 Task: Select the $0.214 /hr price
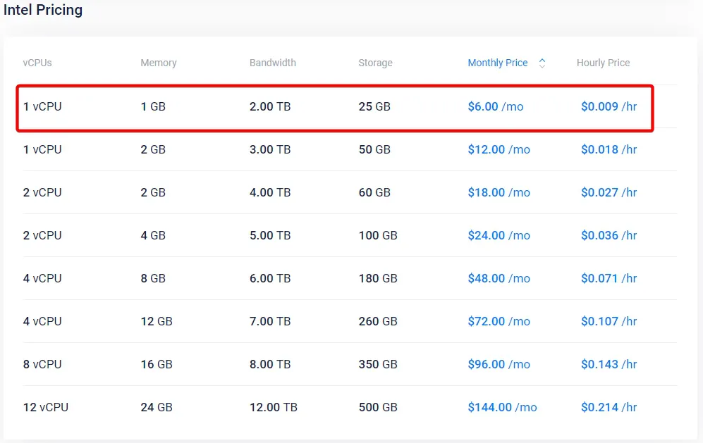tap(609, 408)
